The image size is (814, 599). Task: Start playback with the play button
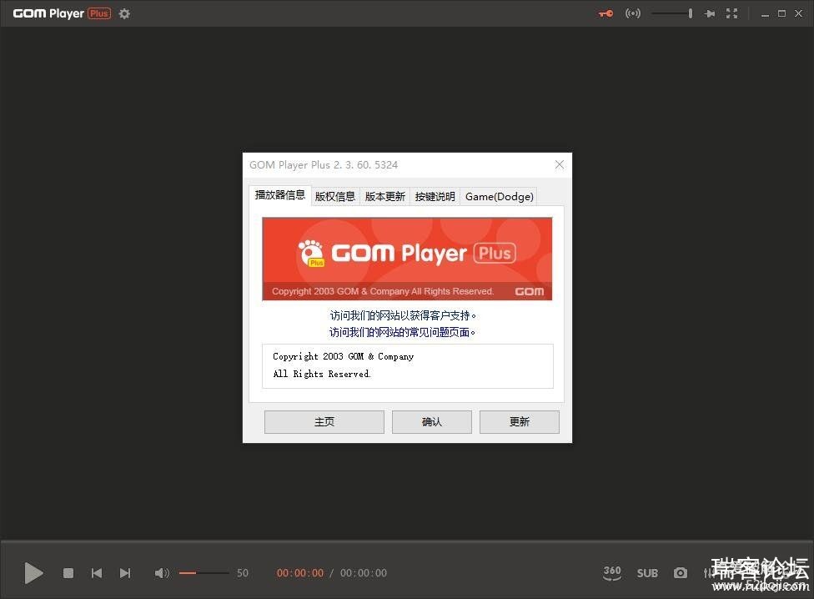(33, 573)
